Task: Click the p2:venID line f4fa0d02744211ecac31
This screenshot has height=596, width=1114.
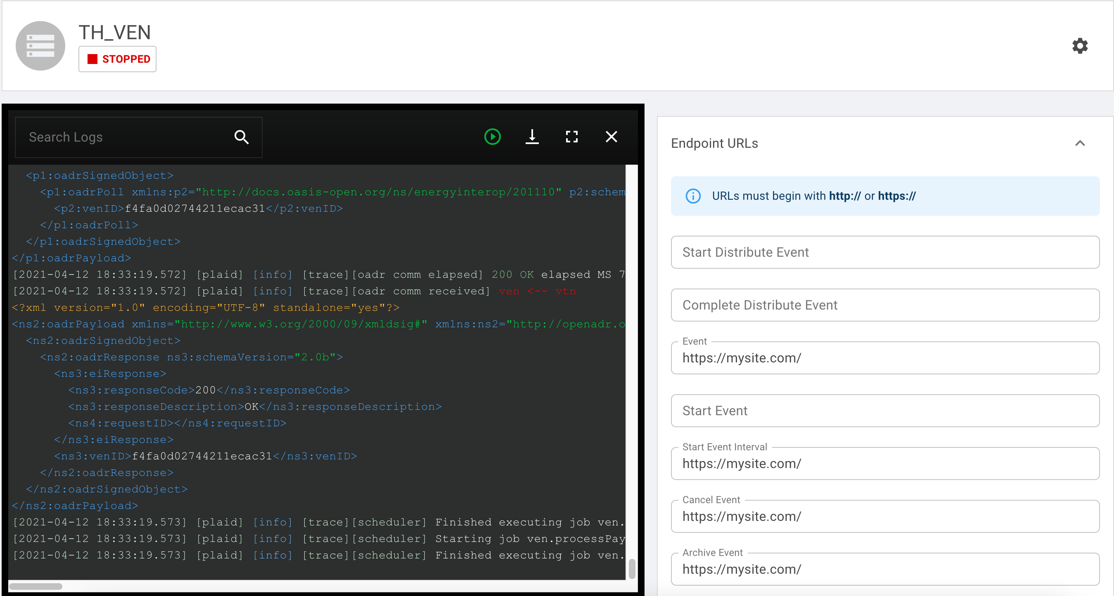Action: pyautogui.click(x=199, y=209)
